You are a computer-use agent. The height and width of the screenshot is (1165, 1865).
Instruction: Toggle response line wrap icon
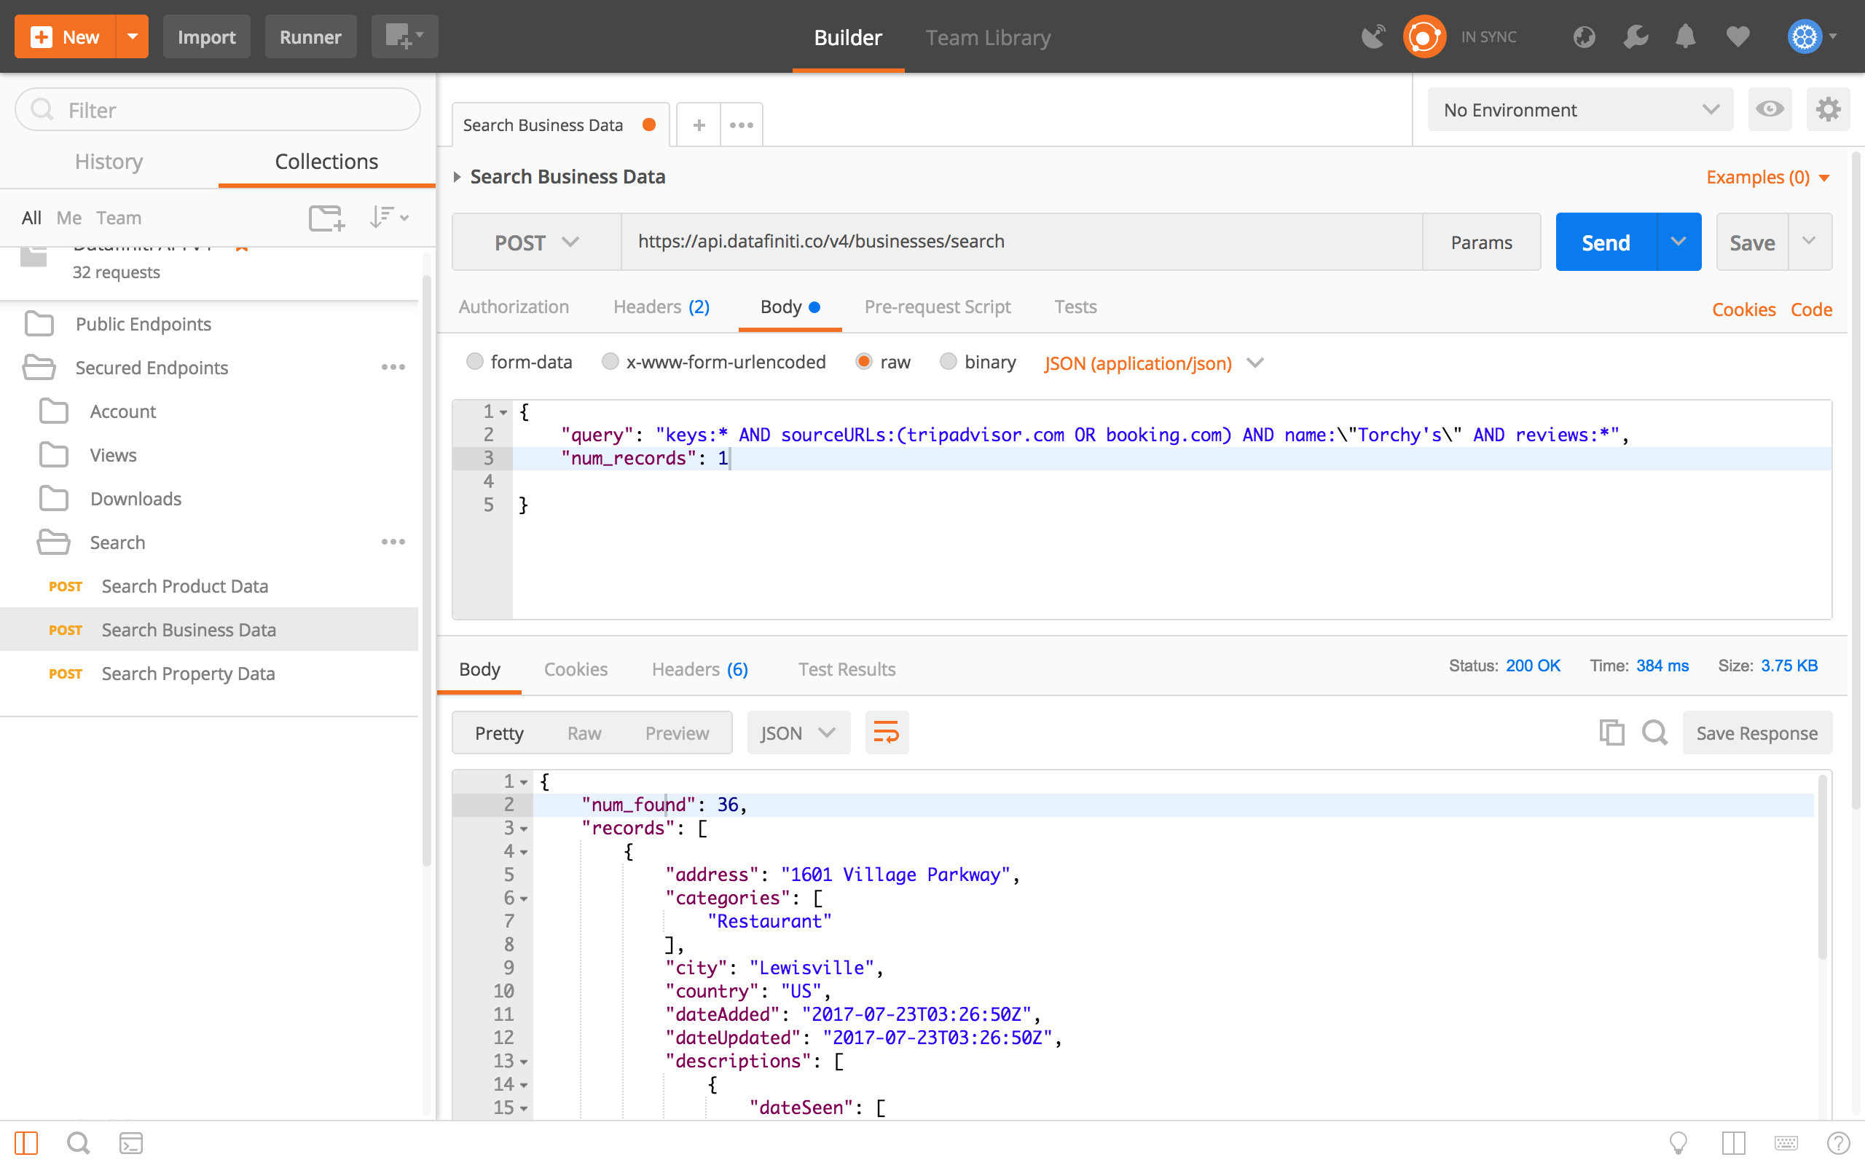click(887, 732)
